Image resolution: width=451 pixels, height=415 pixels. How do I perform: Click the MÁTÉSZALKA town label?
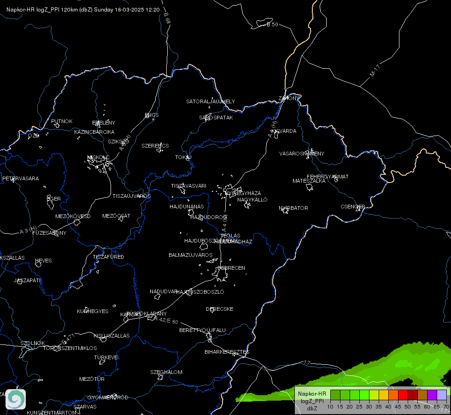point(309,181)
